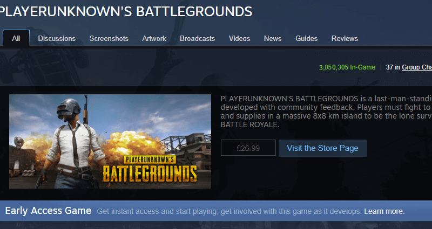Open the Artwork tab

point(154,38)
